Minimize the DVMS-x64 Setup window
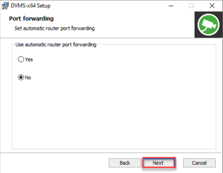Screen dimensions: 223x173 coord(171,6)
